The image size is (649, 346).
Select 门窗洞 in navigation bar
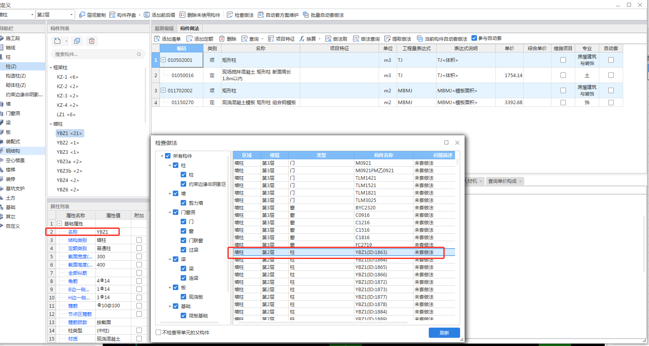13,114
